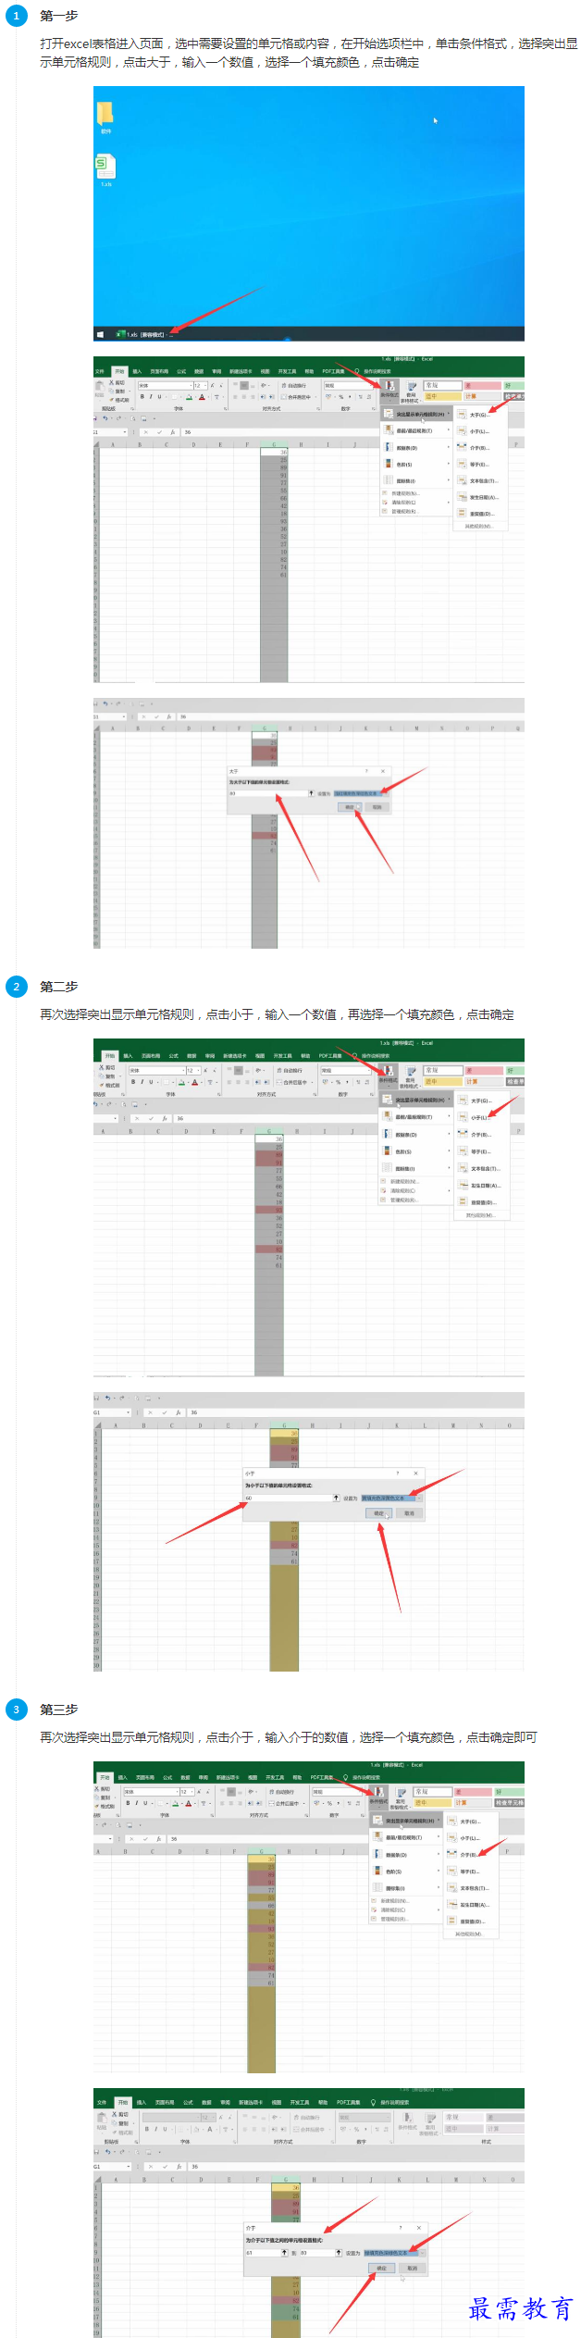Switch to 插入 tab in step one ribbon screenshot
Image resolution: width=581 pixels, height=2338 pixels.
tap(137, 371)
